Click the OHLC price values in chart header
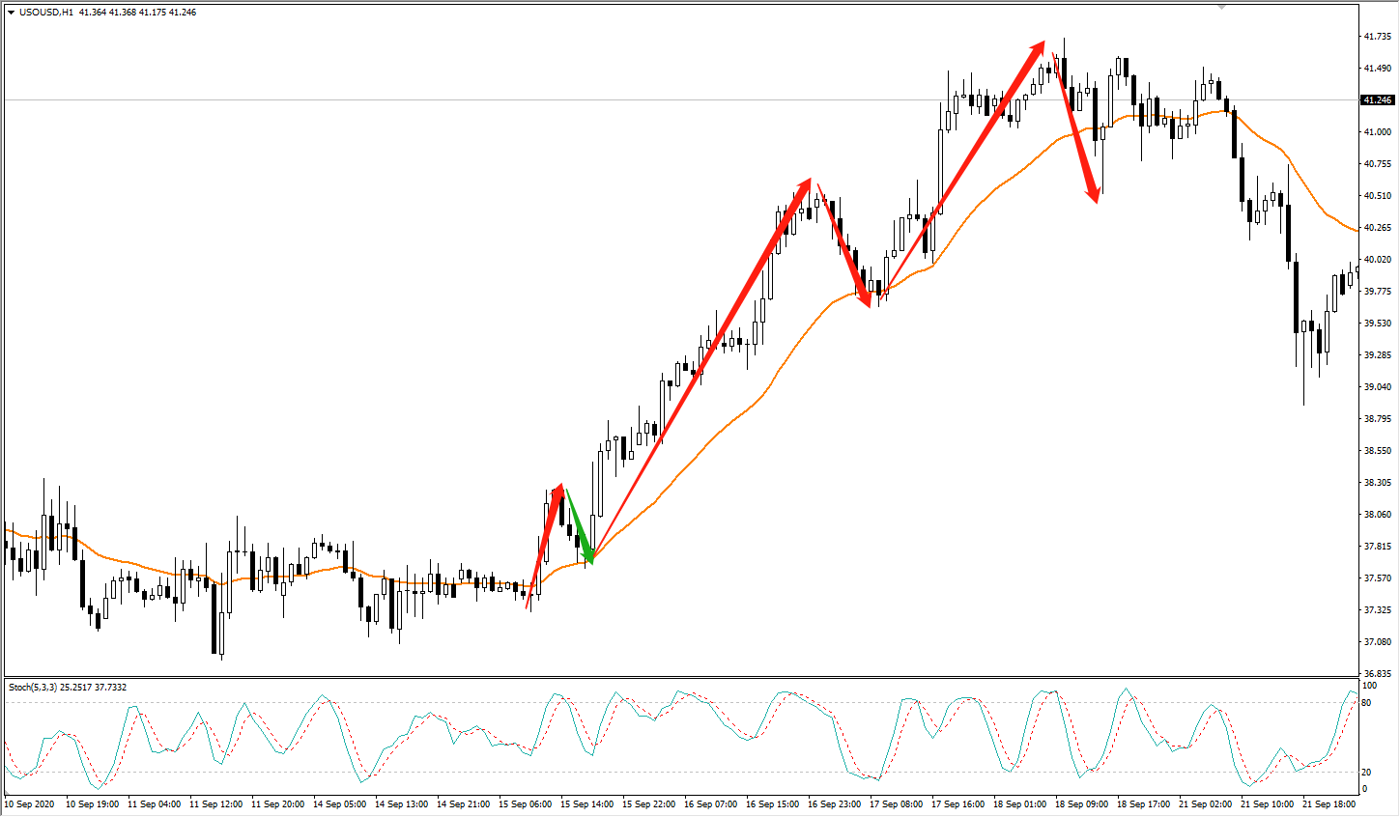 [137, 13]
